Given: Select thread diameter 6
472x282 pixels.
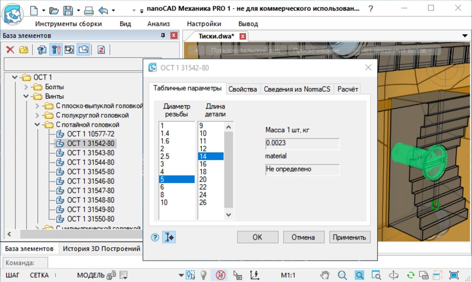Looking at the screenshot, I should point(177,187).
